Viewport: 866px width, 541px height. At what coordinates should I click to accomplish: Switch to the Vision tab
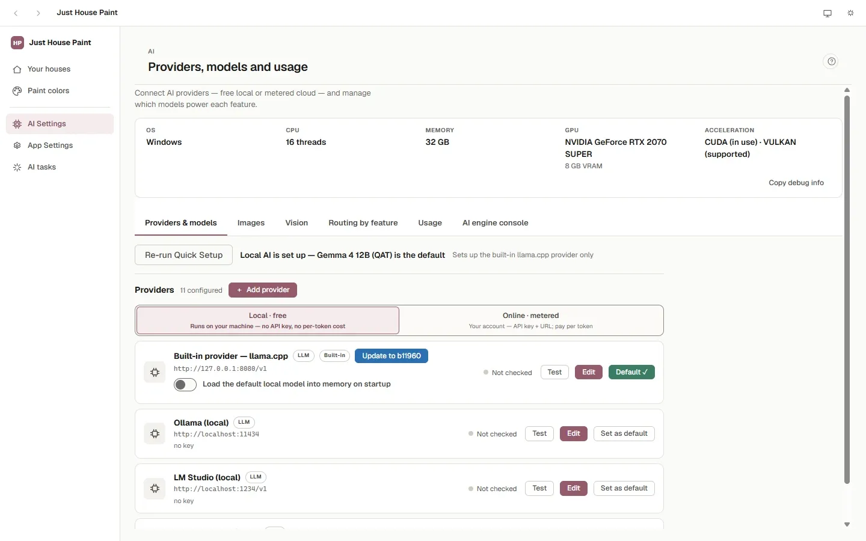click(296, 223)
